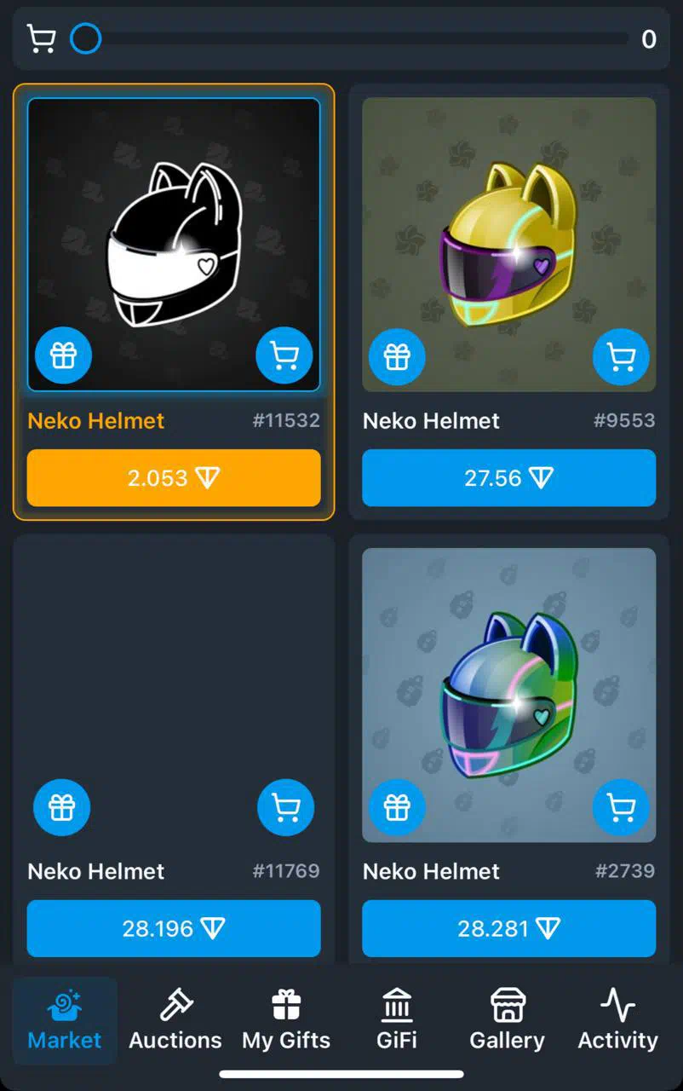Viewport: 683px width, 1091px height.
Task: Switch to My Gifts tab
Action: coord(286,1020)
